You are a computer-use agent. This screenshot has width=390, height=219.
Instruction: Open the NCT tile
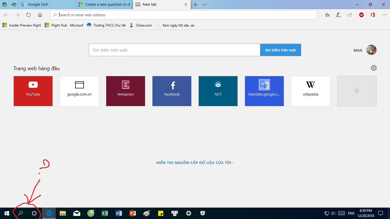coord(218,91)
